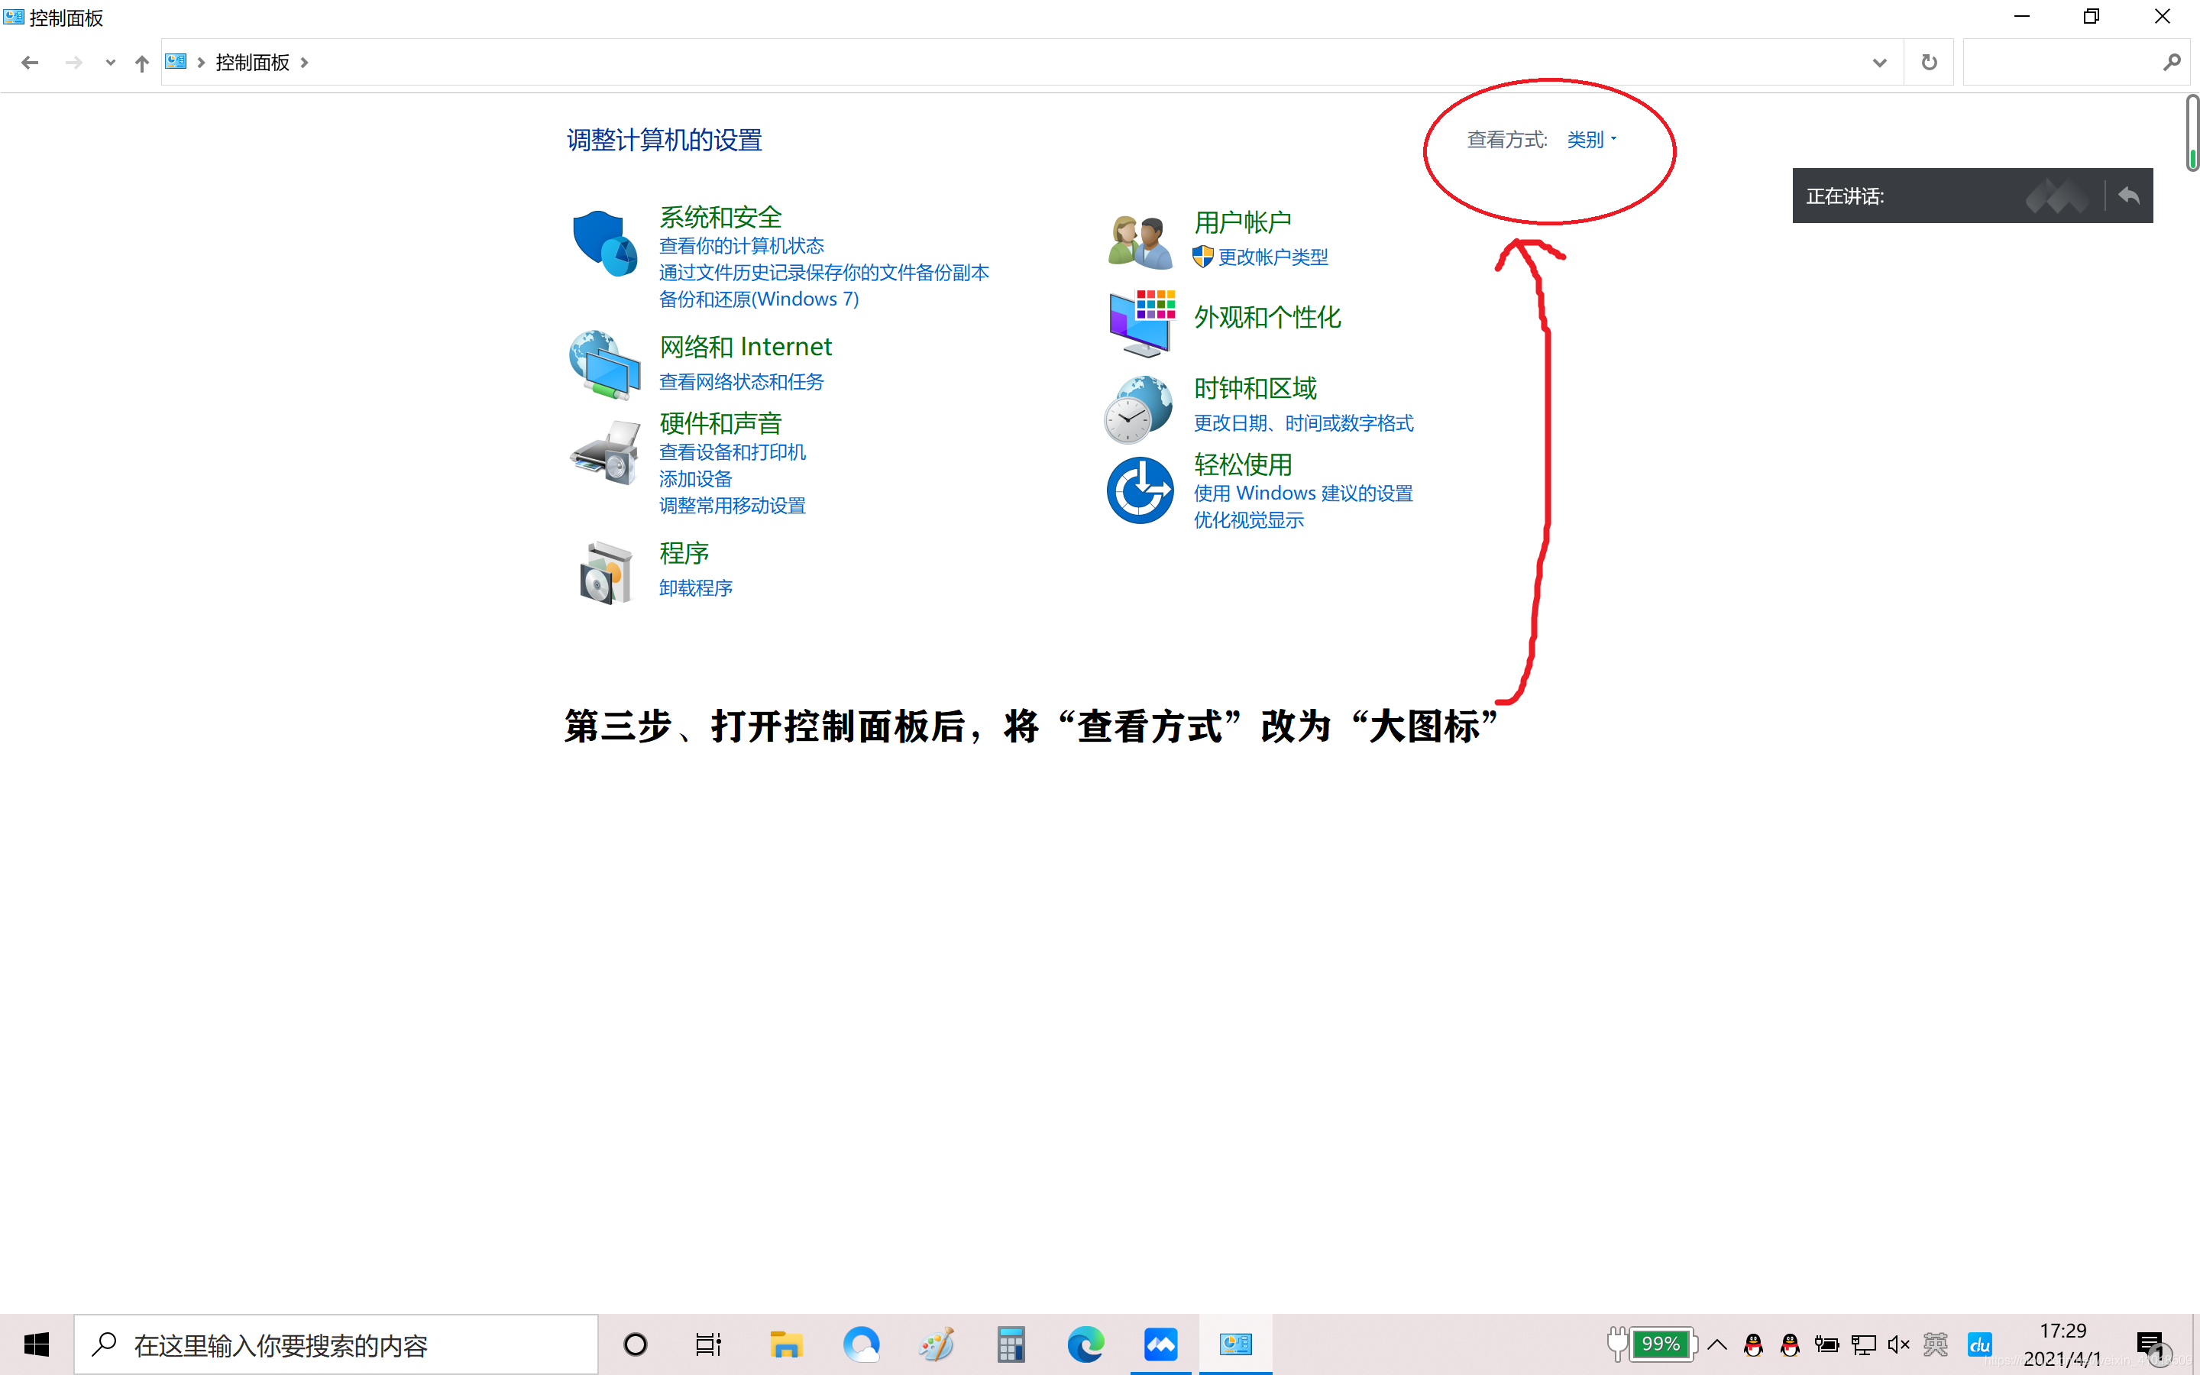Navigate up one level with up arrow
This screenshot has height=1375, width=2200.
click(142, 63)
